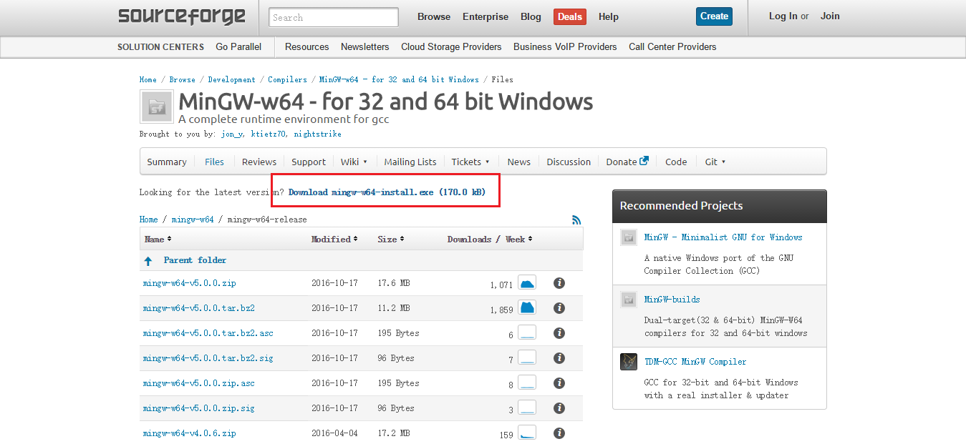Open contributor ktietz70 profile link
Image resolution: width=966 pixels, height=444 pixels.
click(x=269, y=134)
